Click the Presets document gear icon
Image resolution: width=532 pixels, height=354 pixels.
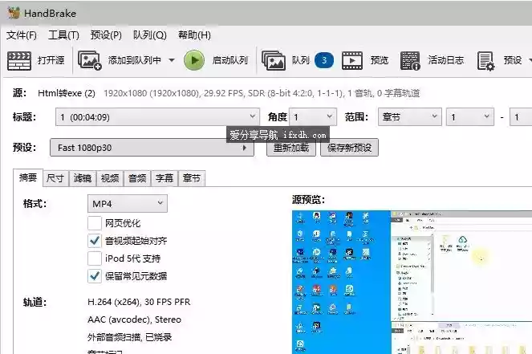[x=485, y=61]
